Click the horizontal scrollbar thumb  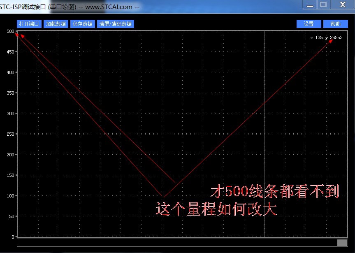click(x=342, y=243)
